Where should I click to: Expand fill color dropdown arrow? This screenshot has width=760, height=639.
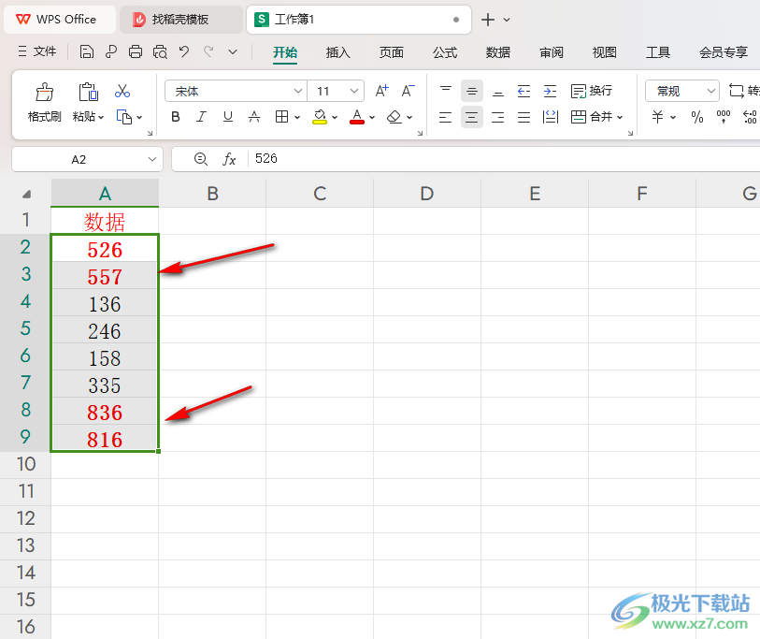tap(335, 117)
